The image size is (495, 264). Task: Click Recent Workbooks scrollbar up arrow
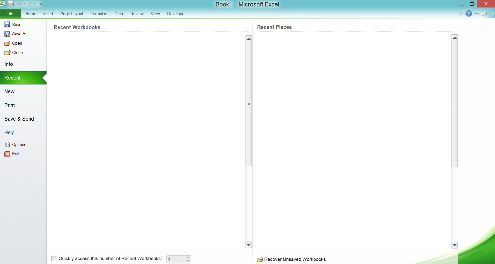[249, 39]
